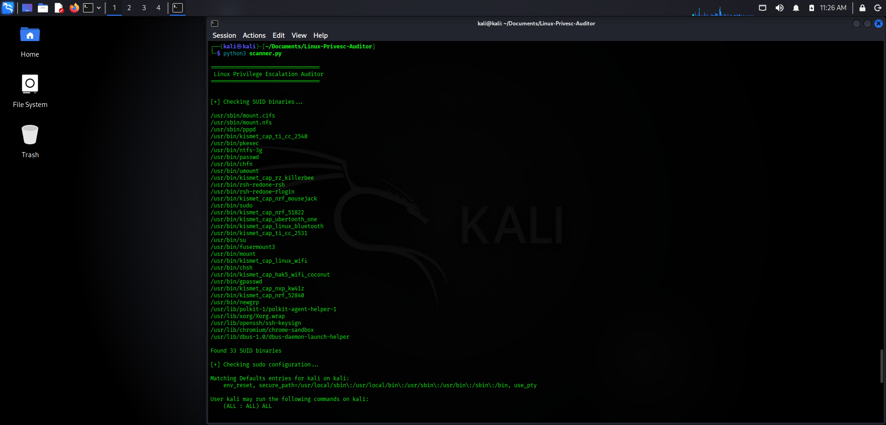
Task: Click '/usr/lib/chromium/chrome-sandbox' line
Action: tap(262, 330)
